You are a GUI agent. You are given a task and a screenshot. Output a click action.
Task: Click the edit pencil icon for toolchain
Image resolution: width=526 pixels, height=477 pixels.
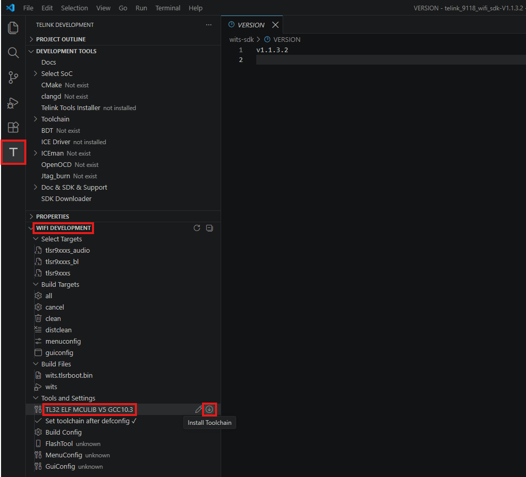pos(198,410)
